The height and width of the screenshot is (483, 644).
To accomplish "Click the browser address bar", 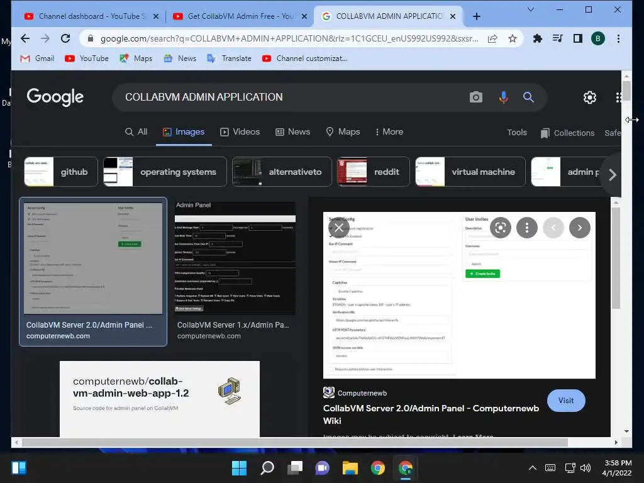I will click(289, 38).
